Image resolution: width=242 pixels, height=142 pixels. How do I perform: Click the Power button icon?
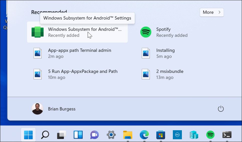pyautogui.click(x=221, y=109)
